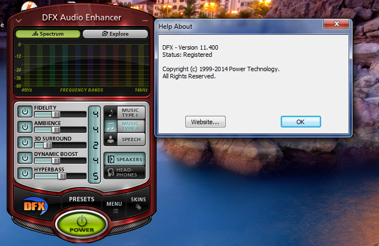This screenshot has height=246, width=379.
Task: Open the DFX Menu
Action: tap(114, 207)
